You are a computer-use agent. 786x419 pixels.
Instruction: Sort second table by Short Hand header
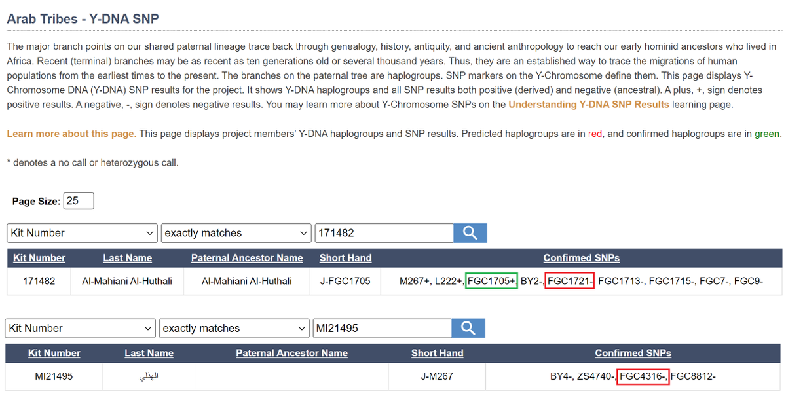point(437,353)
